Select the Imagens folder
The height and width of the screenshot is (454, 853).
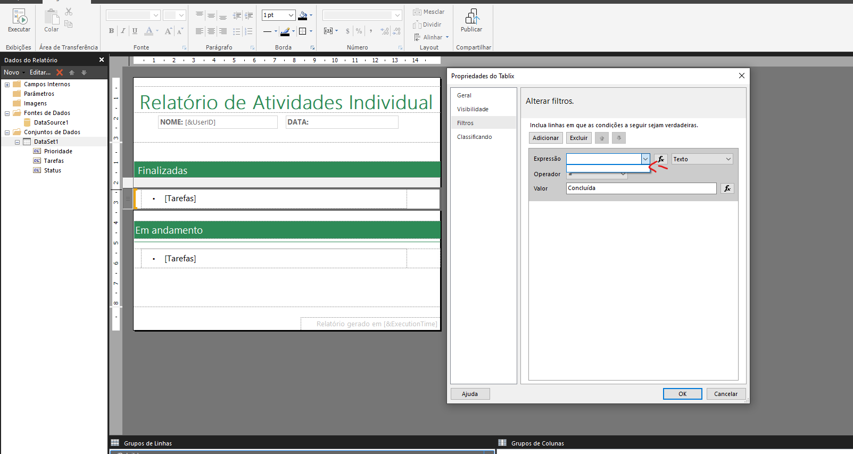35,103
